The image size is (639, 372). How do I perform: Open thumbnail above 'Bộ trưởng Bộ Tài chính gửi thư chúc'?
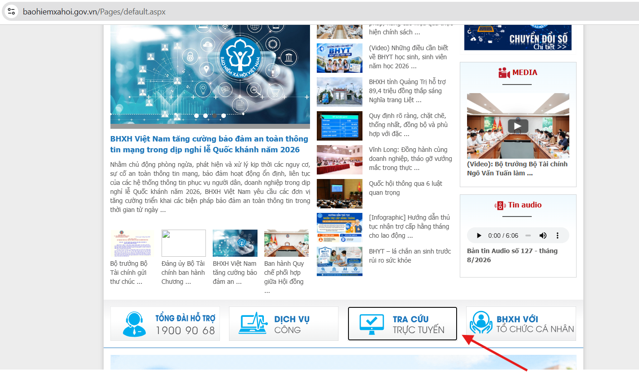(132, 243)
